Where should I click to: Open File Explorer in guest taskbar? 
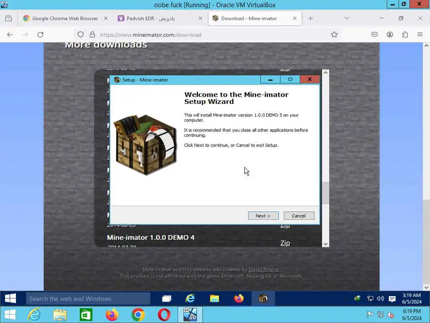(x=214, y=299)
